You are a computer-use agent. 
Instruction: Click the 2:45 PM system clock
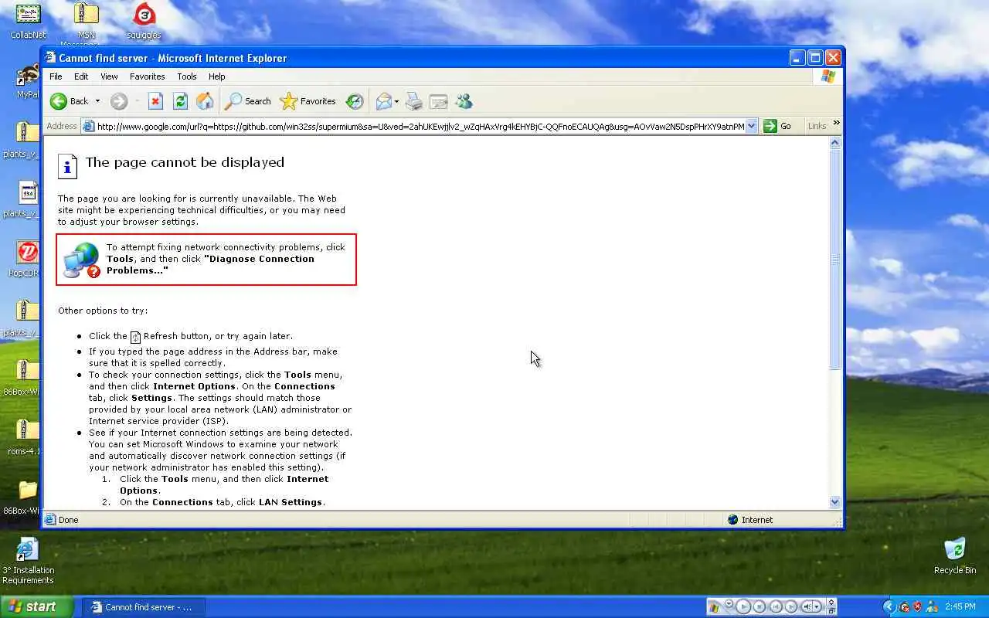coord(960,607)
